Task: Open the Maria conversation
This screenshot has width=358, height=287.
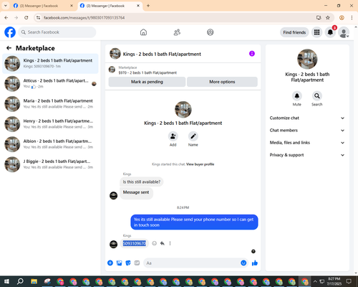Action: pyautogui.click(x=50, y=104)
